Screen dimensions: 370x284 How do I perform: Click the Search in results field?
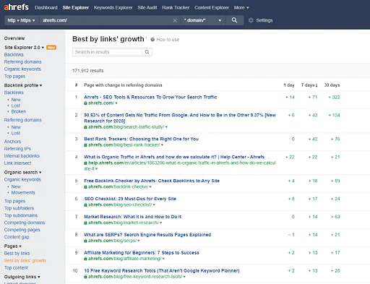tap(107, 52)
